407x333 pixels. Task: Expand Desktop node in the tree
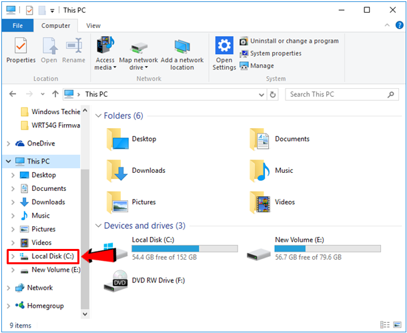[x=13, y=176]
